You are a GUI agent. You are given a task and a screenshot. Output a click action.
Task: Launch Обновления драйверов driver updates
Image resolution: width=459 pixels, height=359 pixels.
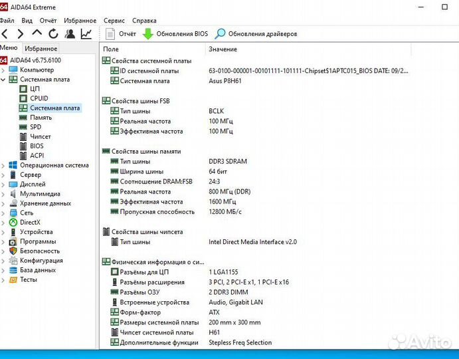click(x=256, y=34)
